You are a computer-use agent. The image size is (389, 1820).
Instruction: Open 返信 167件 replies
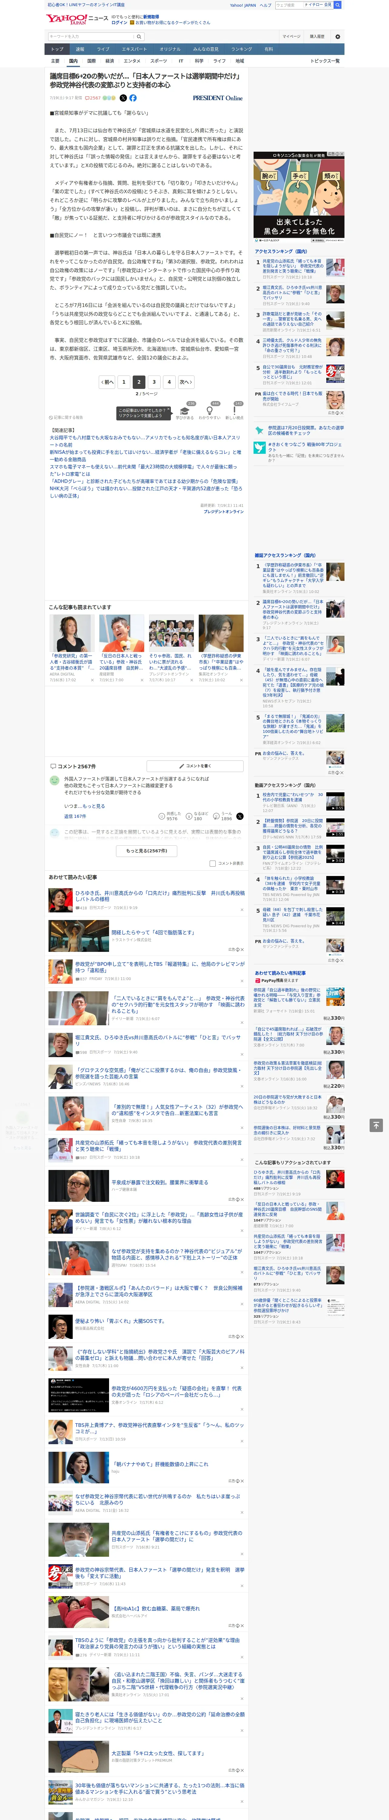point(75,816)
